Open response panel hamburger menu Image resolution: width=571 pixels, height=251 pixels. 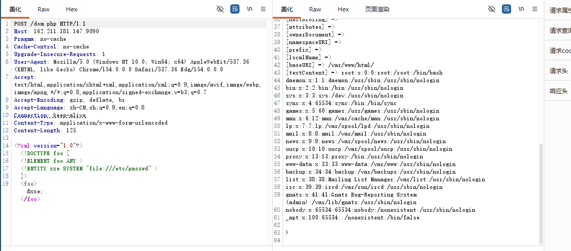(x=535, y=9)
